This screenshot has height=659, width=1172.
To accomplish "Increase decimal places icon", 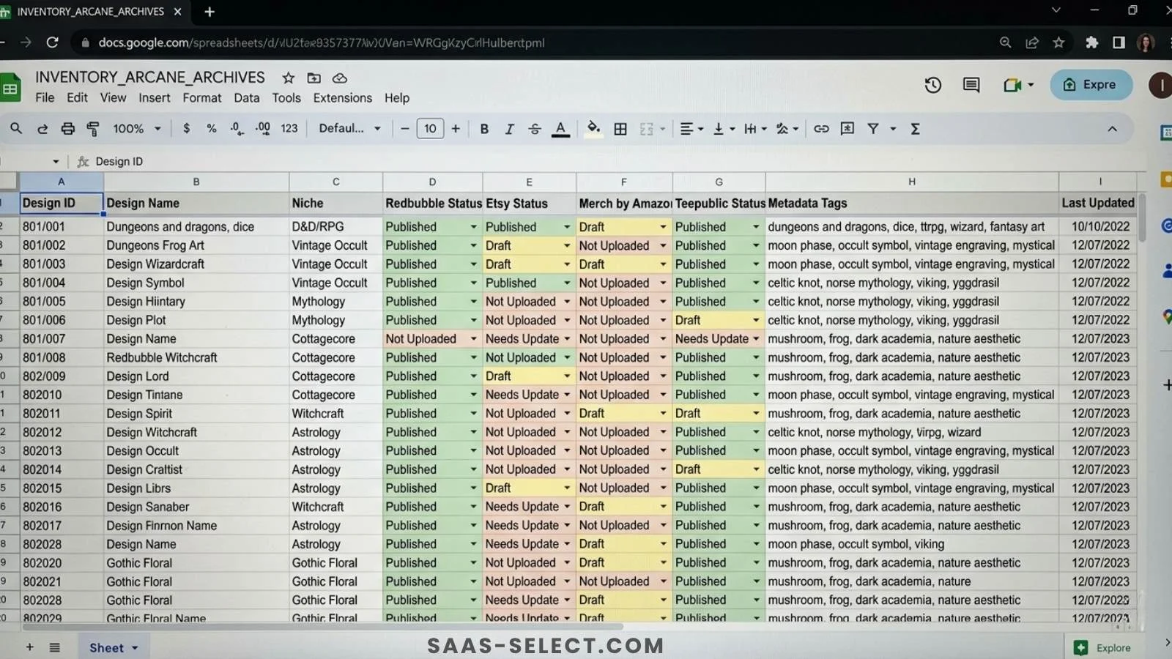I will pos(263,128).
